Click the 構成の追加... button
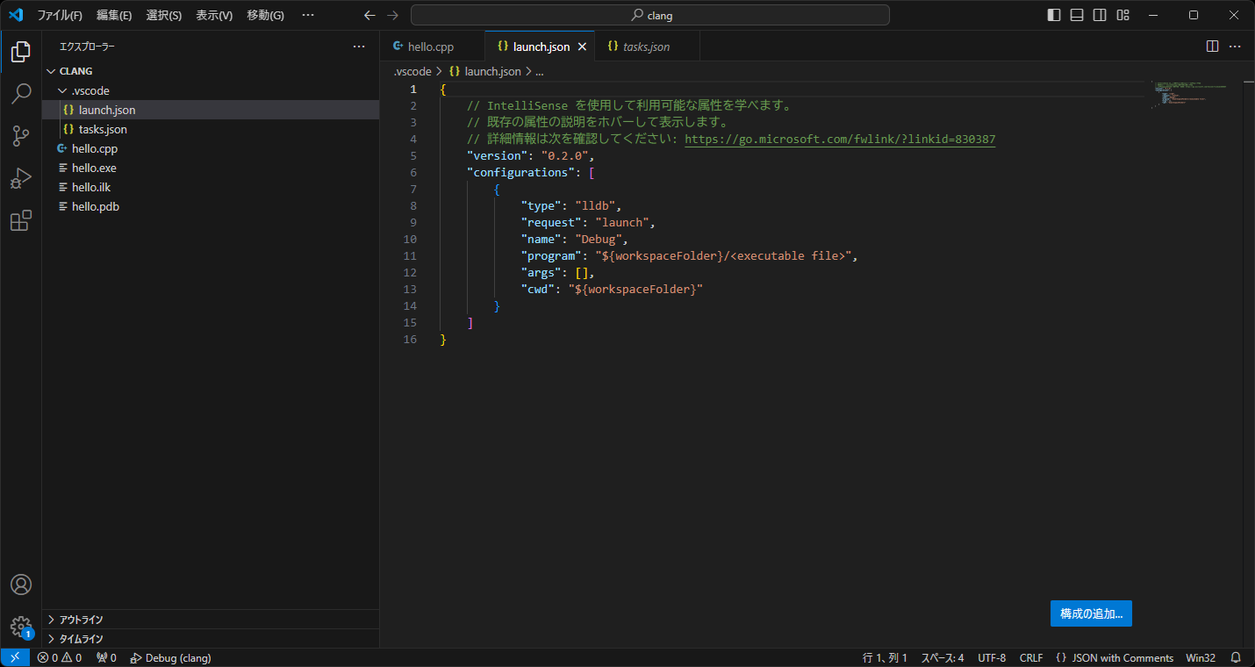The height and width of the screenshot is (667, 1255). [1091, 613]
